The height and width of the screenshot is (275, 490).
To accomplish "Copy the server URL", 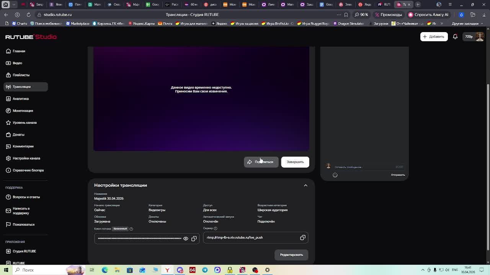I will (x=303, y=238).
